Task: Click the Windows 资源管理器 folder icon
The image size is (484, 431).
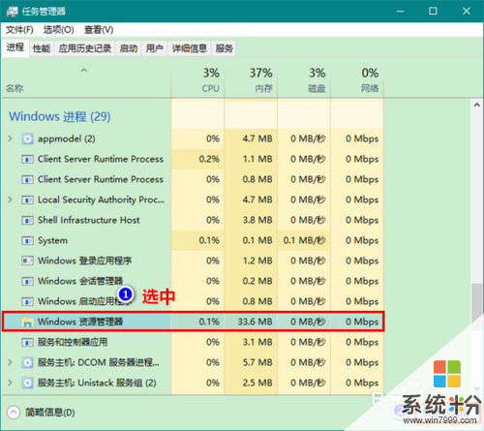Action: 27,322
